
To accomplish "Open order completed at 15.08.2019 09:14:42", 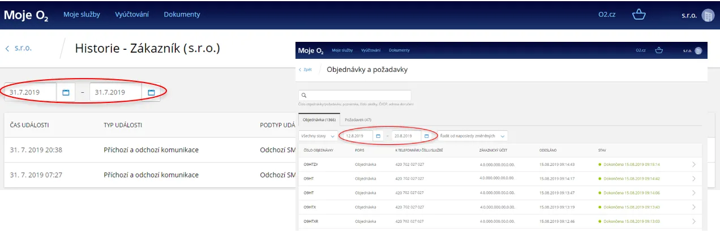I will coord(695,179).
